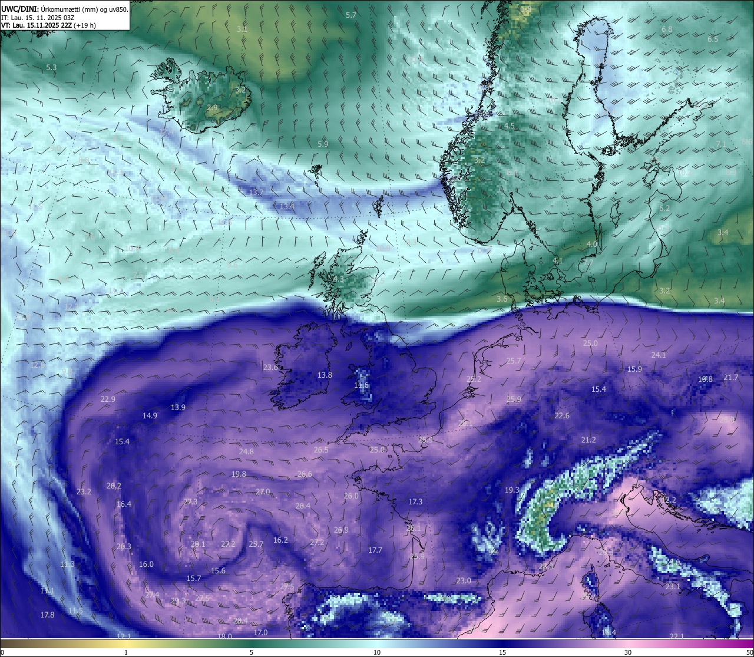This screenshot has width=754, height=657.
Task: Click the '10' tick label on the color scale
Action: pos(376,652)
